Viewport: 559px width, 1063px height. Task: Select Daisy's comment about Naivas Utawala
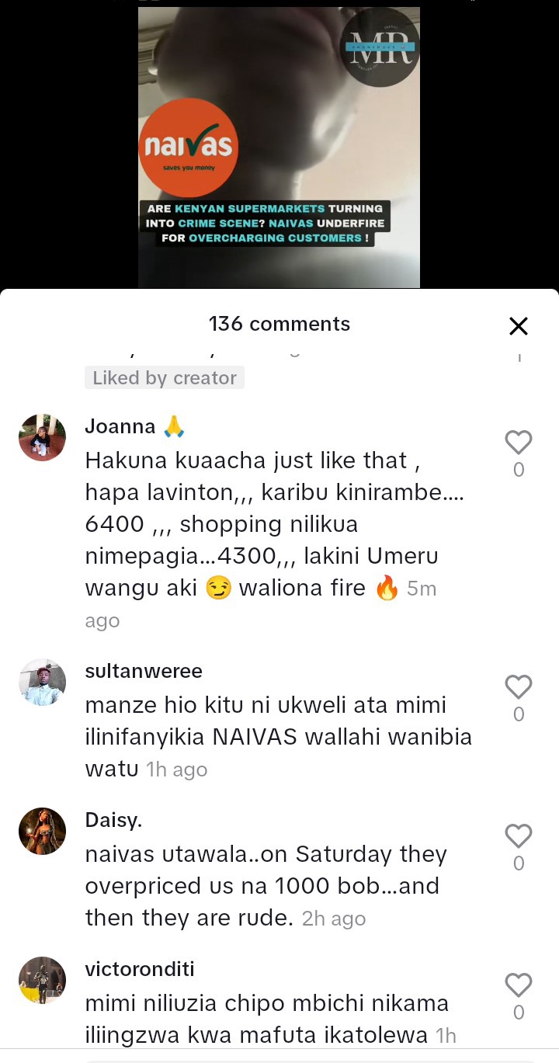tap(266, 886)
